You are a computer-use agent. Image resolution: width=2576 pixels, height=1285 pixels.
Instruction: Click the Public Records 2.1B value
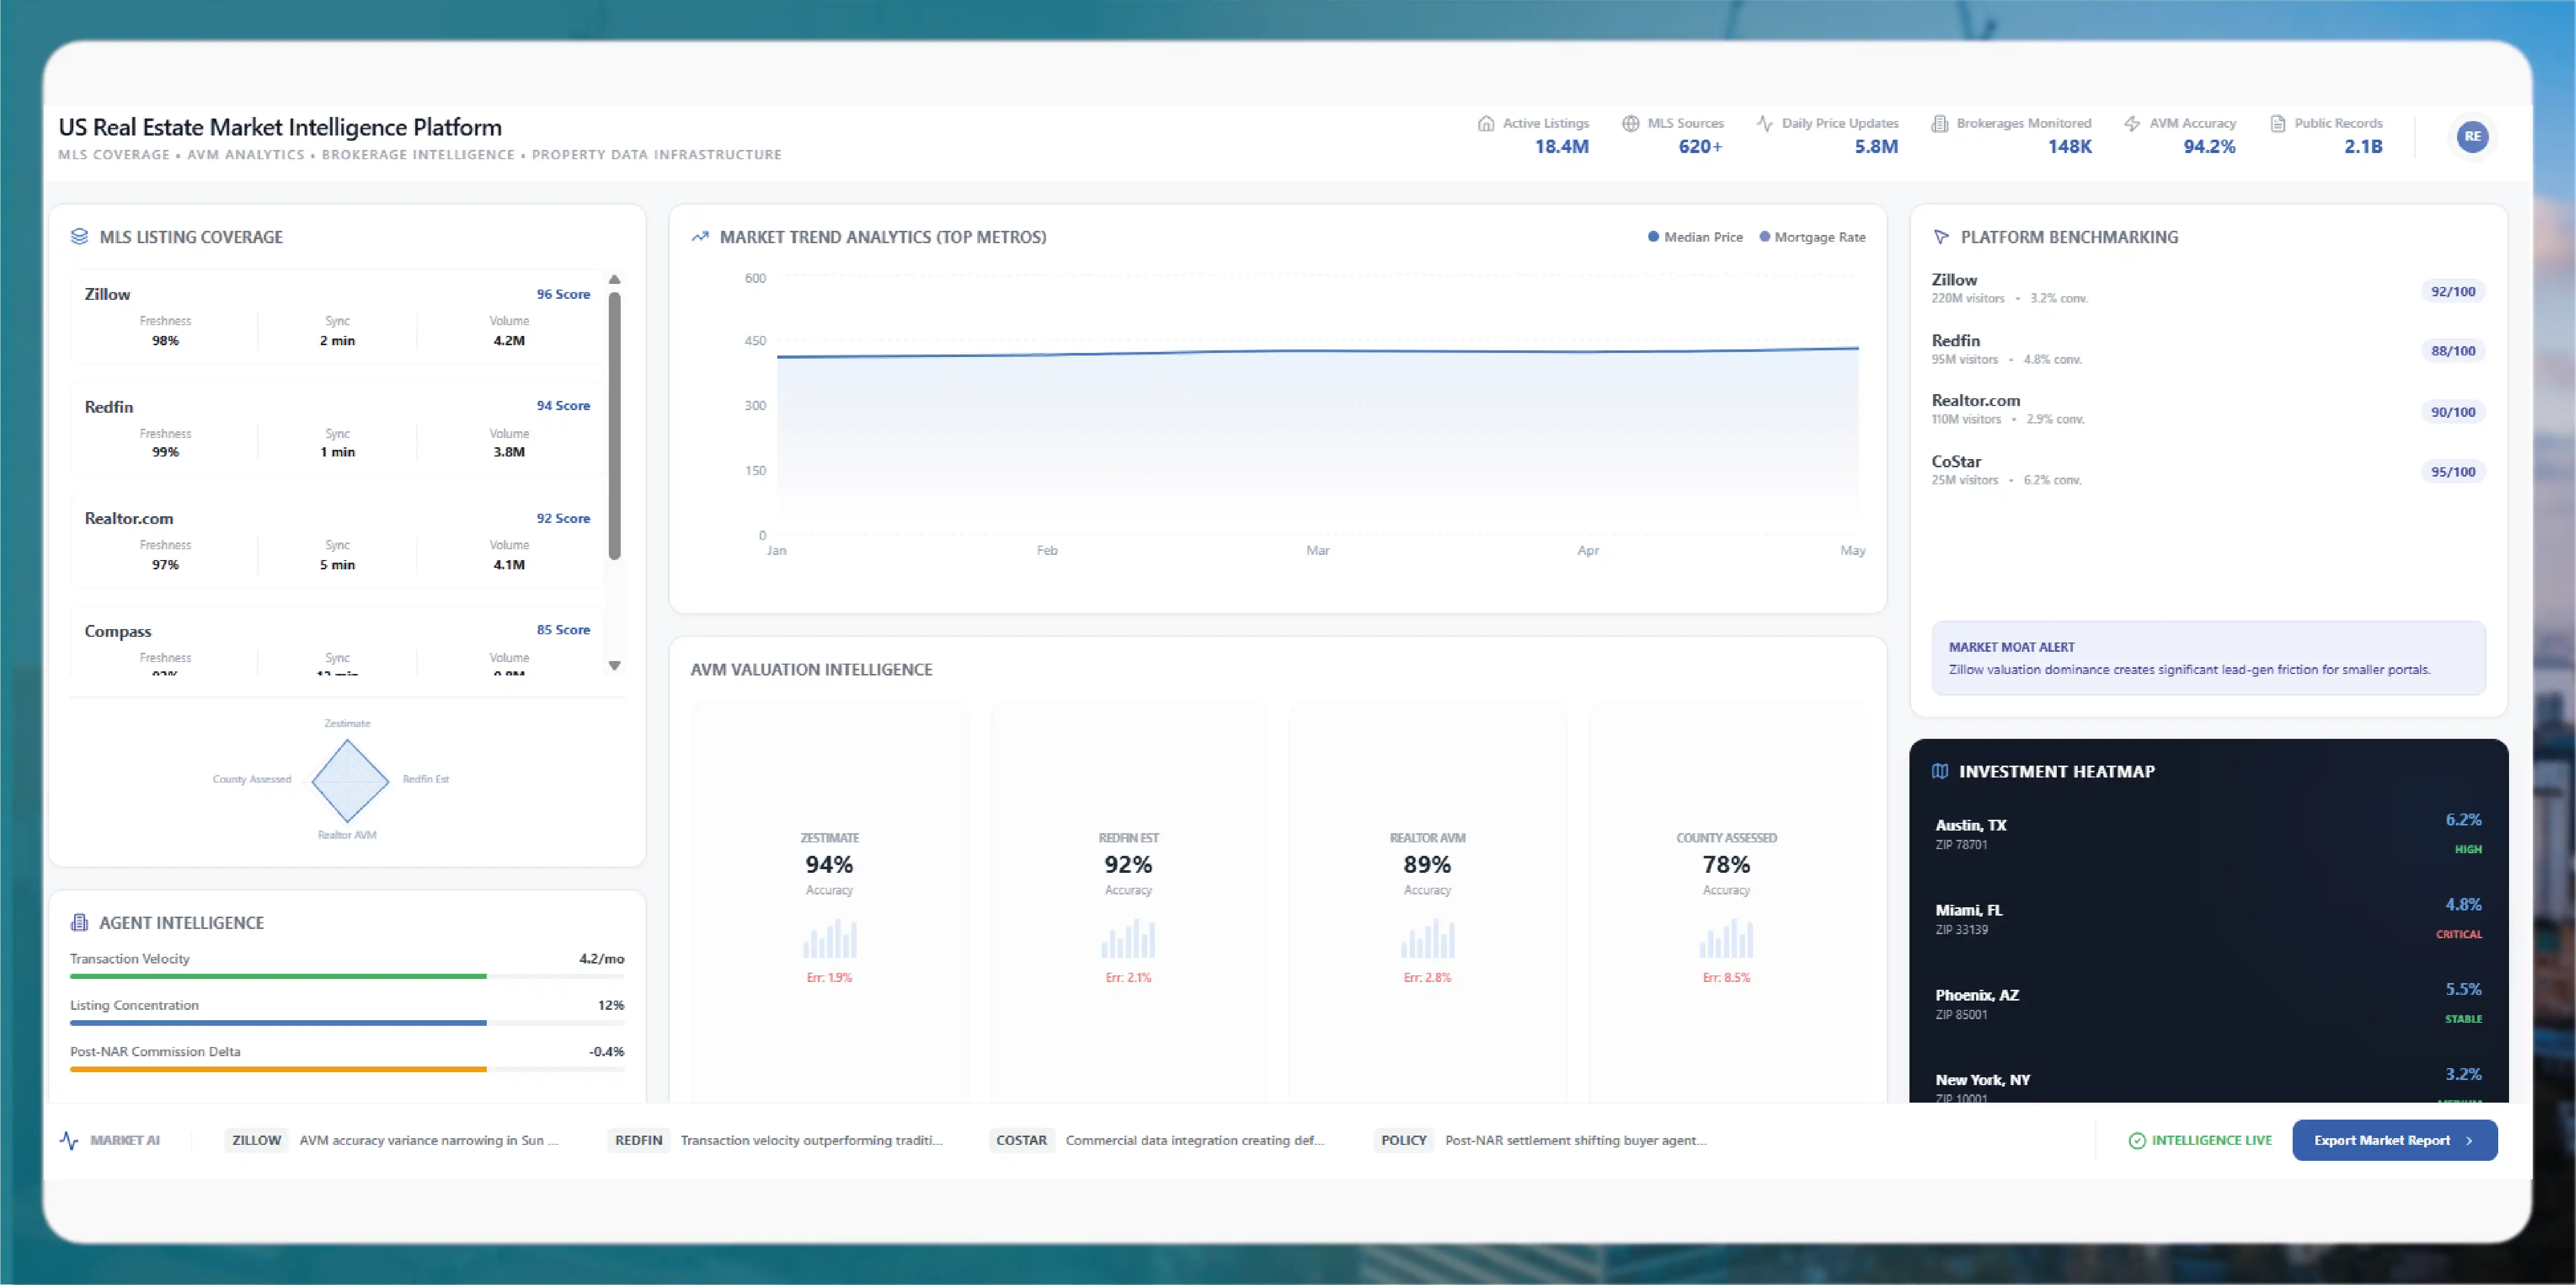click(x=2363, y=147)
